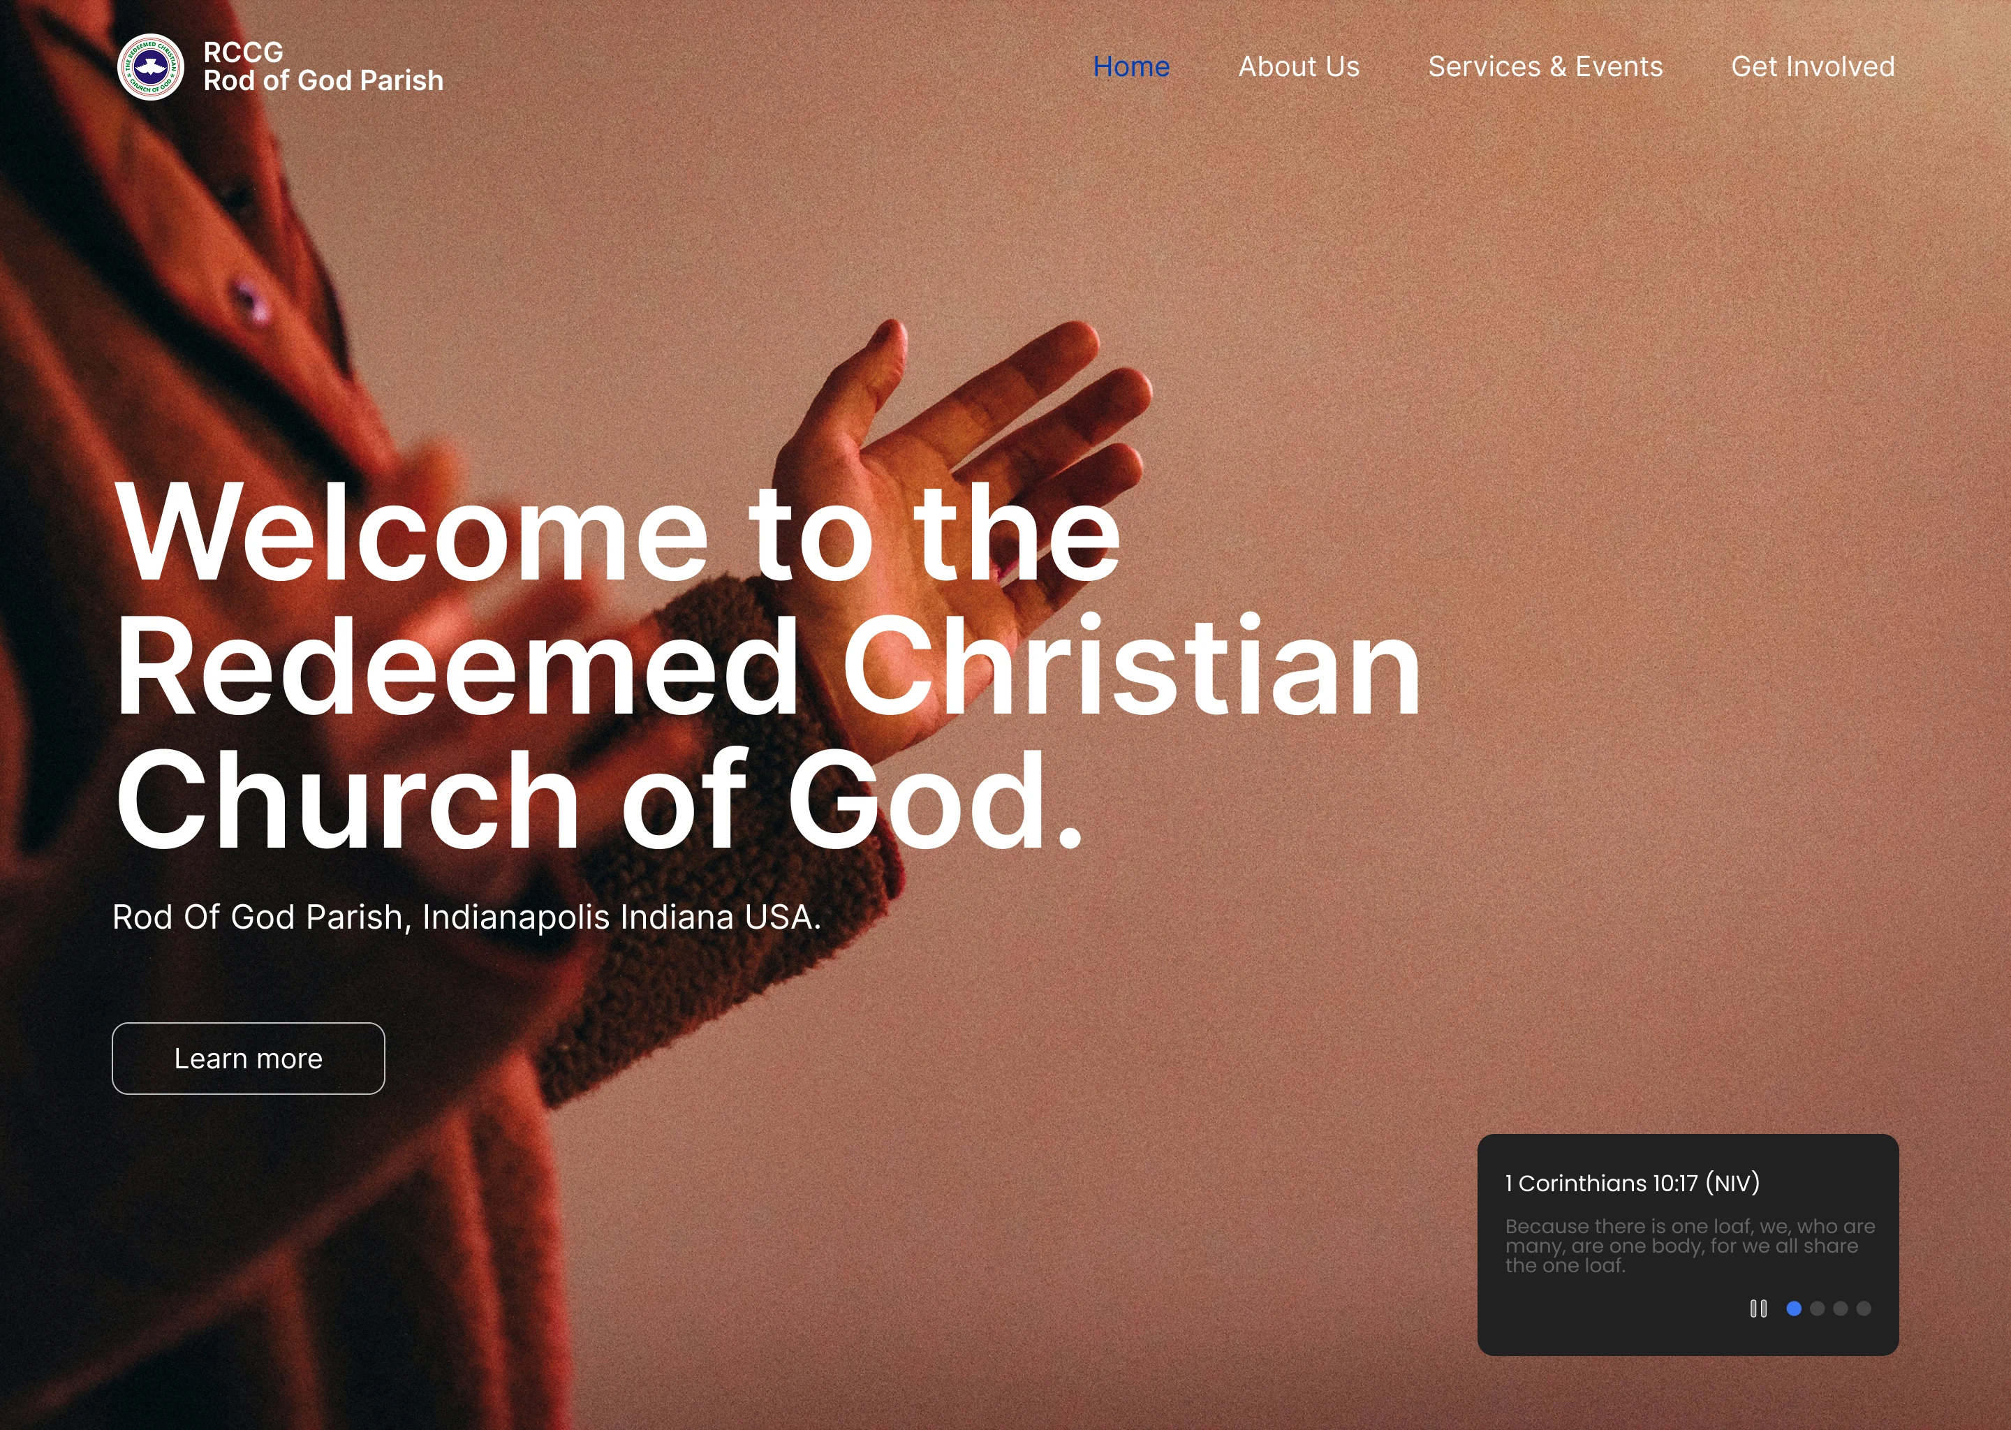Open the Home navigation link
2011x1430 pixels.
click(1130, 67)
